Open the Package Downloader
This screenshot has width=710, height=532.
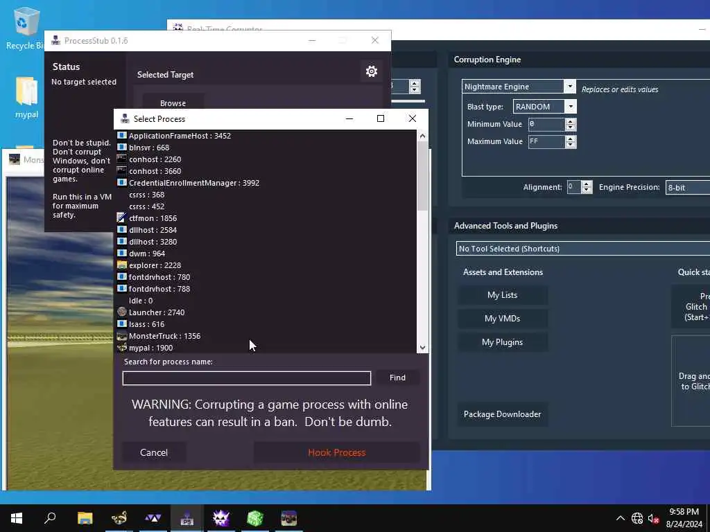(x=503, y=414)
